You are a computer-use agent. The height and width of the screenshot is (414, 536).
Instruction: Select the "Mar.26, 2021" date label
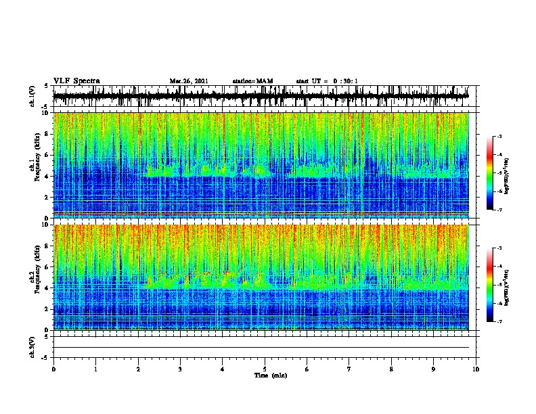point(189,81)
